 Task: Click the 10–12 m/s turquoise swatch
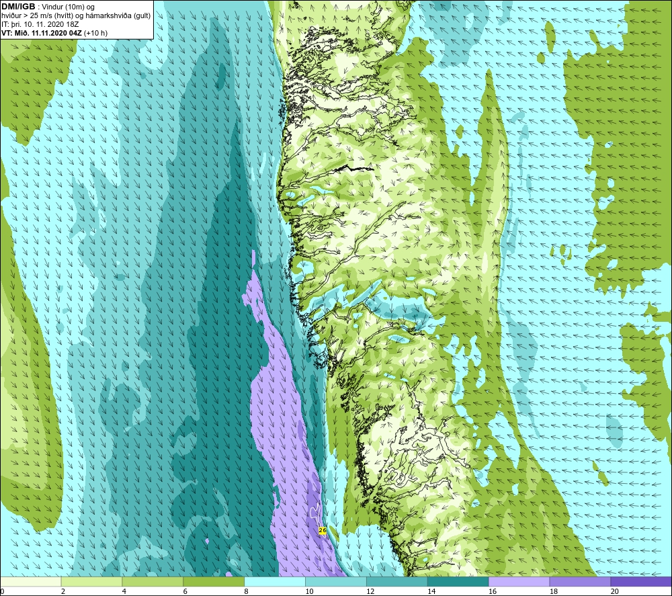pyautogui.click(x=336, y=581)
